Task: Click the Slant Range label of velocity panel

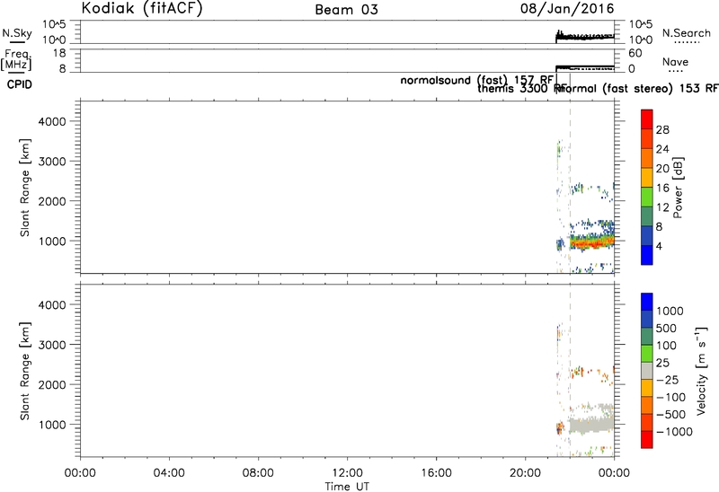Action: pyautogui.click(x=25, y=371)
